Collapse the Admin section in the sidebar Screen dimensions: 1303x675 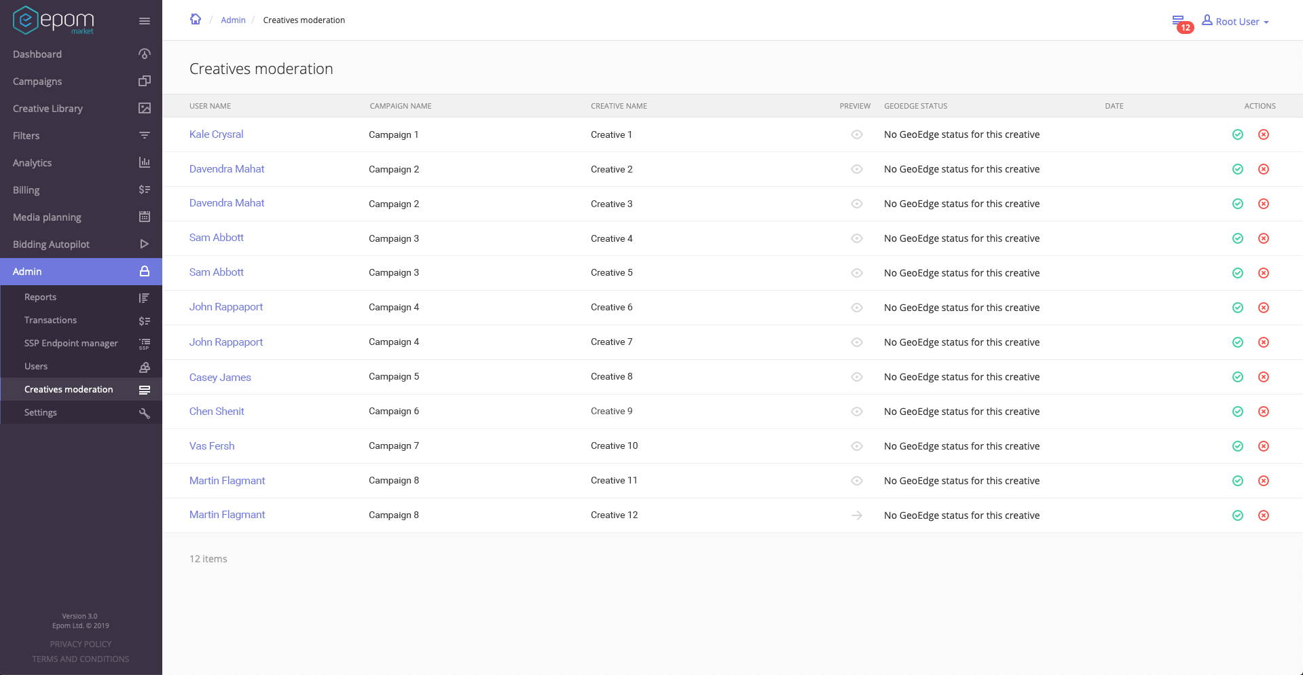[x=81, y=272]
